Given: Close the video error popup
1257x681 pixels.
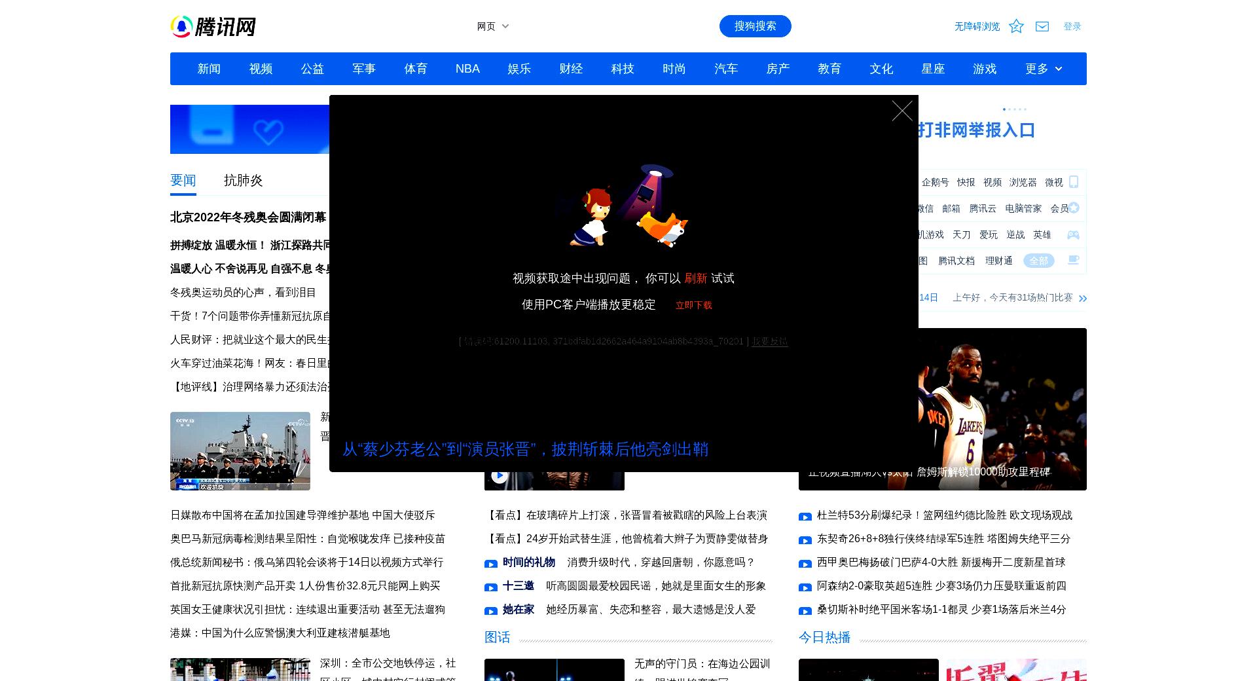Looking at the screenshot, I should point(902,111).
